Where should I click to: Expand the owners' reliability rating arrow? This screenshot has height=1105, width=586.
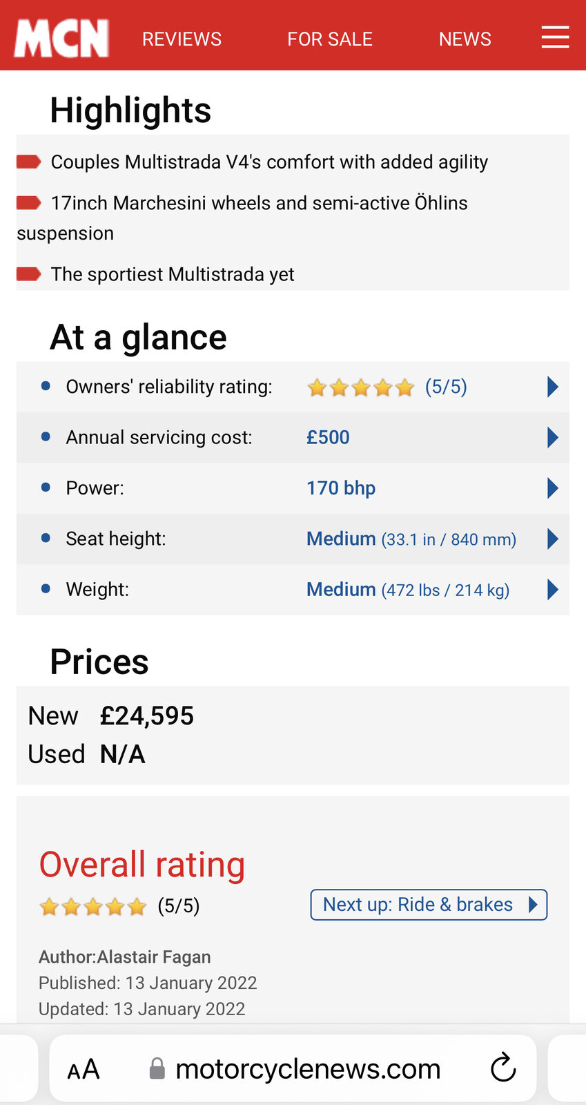coord(552,387)
